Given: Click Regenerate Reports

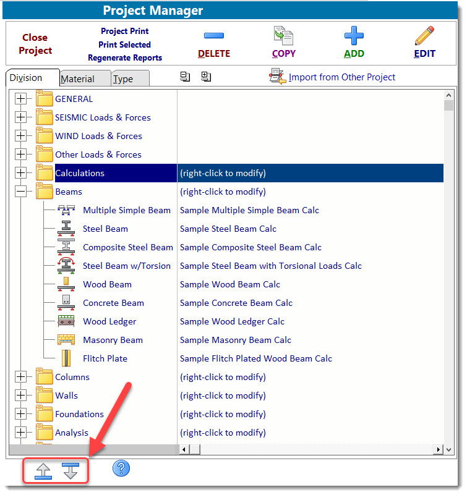Looking at the screenshot, I should [125, 58].
